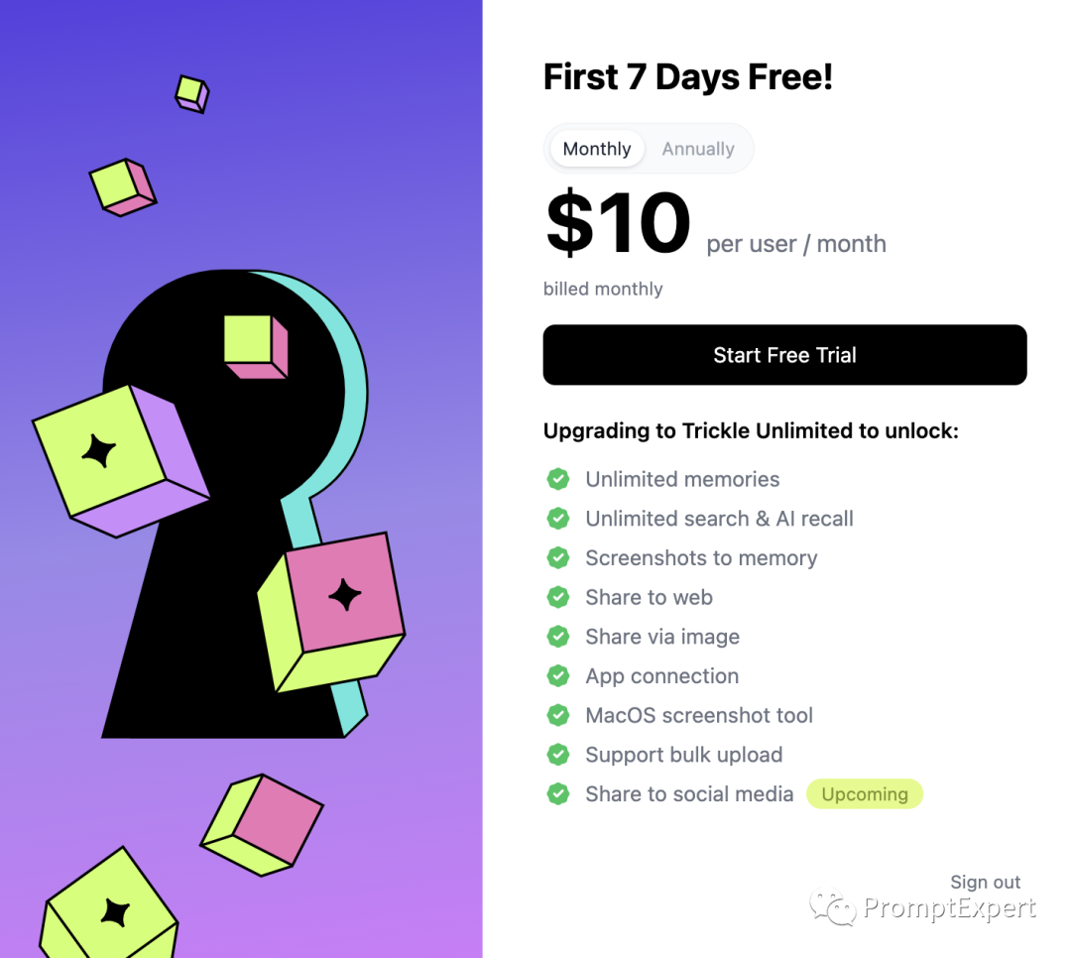Click the check icon beside MacOS screenshot tool
Viewport: 1071px width, 958px height.
tap(558, 715)
